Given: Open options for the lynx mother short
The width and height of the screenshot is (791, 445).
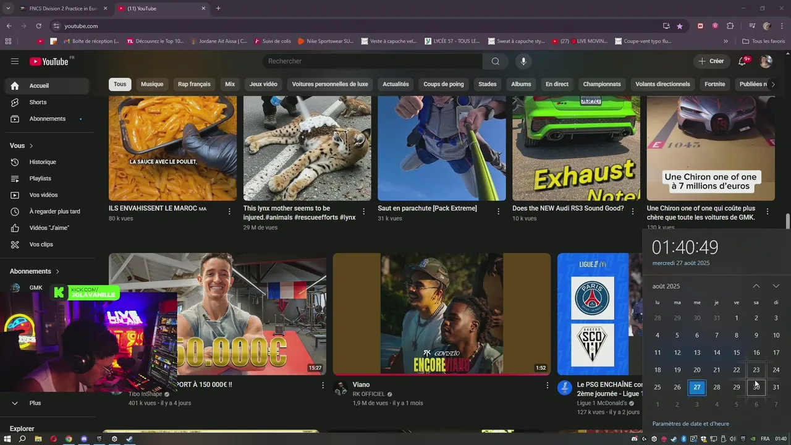Looking at the screenshot, I should [x=363, y=211].
